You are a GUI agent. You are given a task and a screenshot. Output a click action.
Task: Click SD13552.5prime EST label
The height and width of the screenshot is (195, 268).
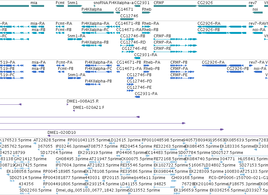point(144,190)
